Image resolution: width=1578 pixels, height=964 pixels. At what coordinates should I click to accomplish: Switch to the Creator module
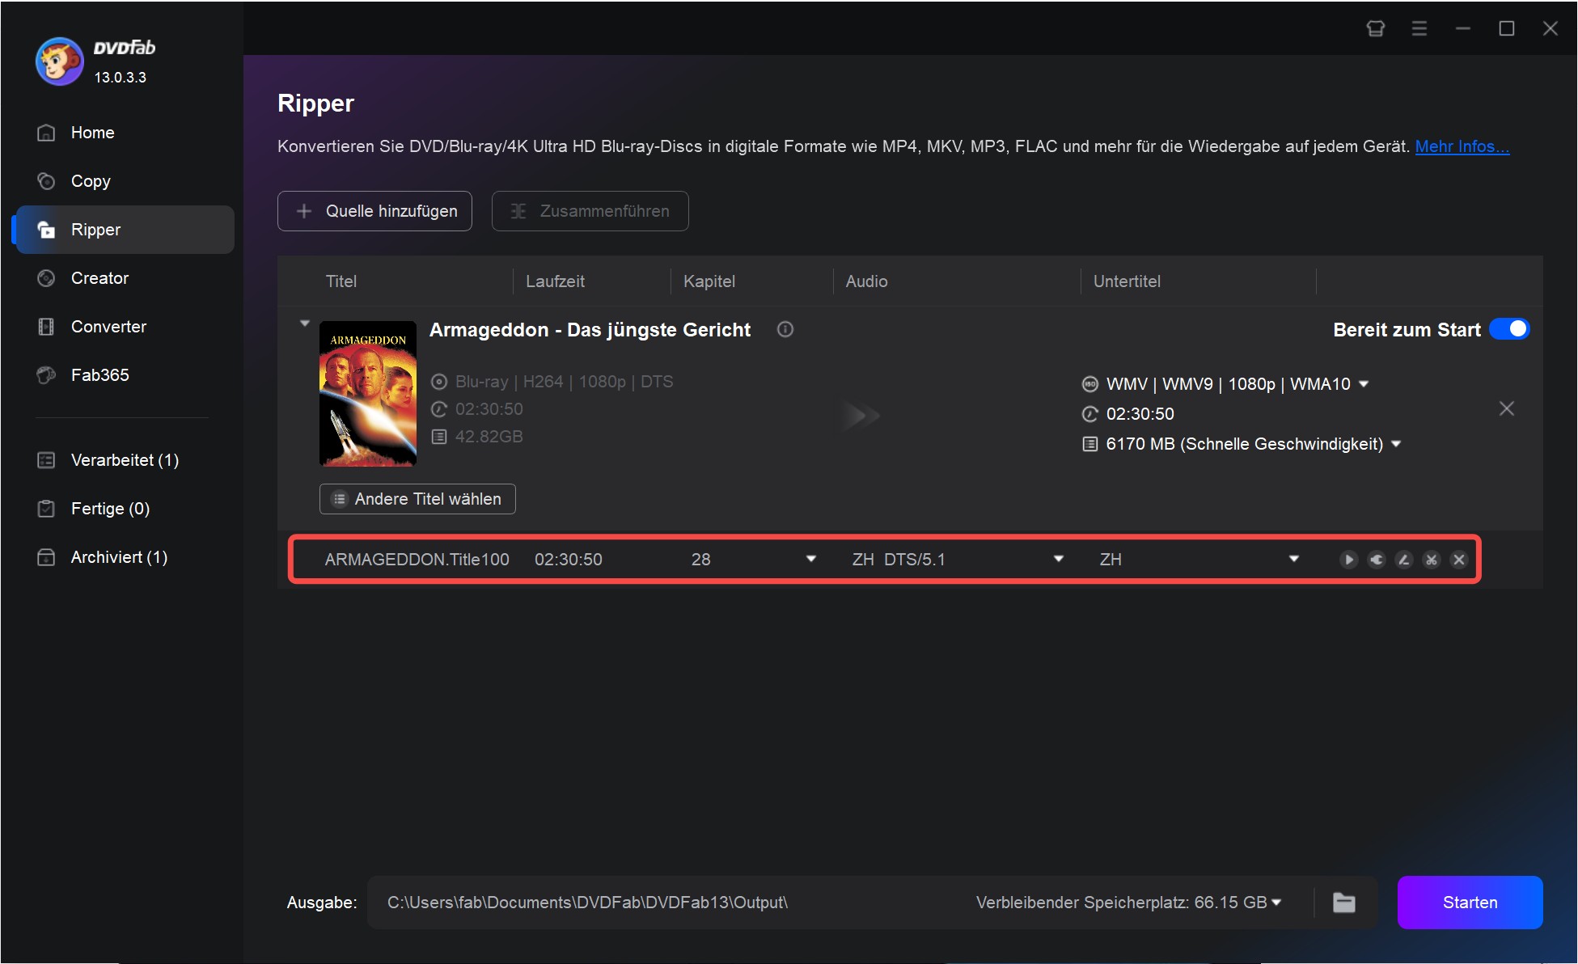(125, 278)
